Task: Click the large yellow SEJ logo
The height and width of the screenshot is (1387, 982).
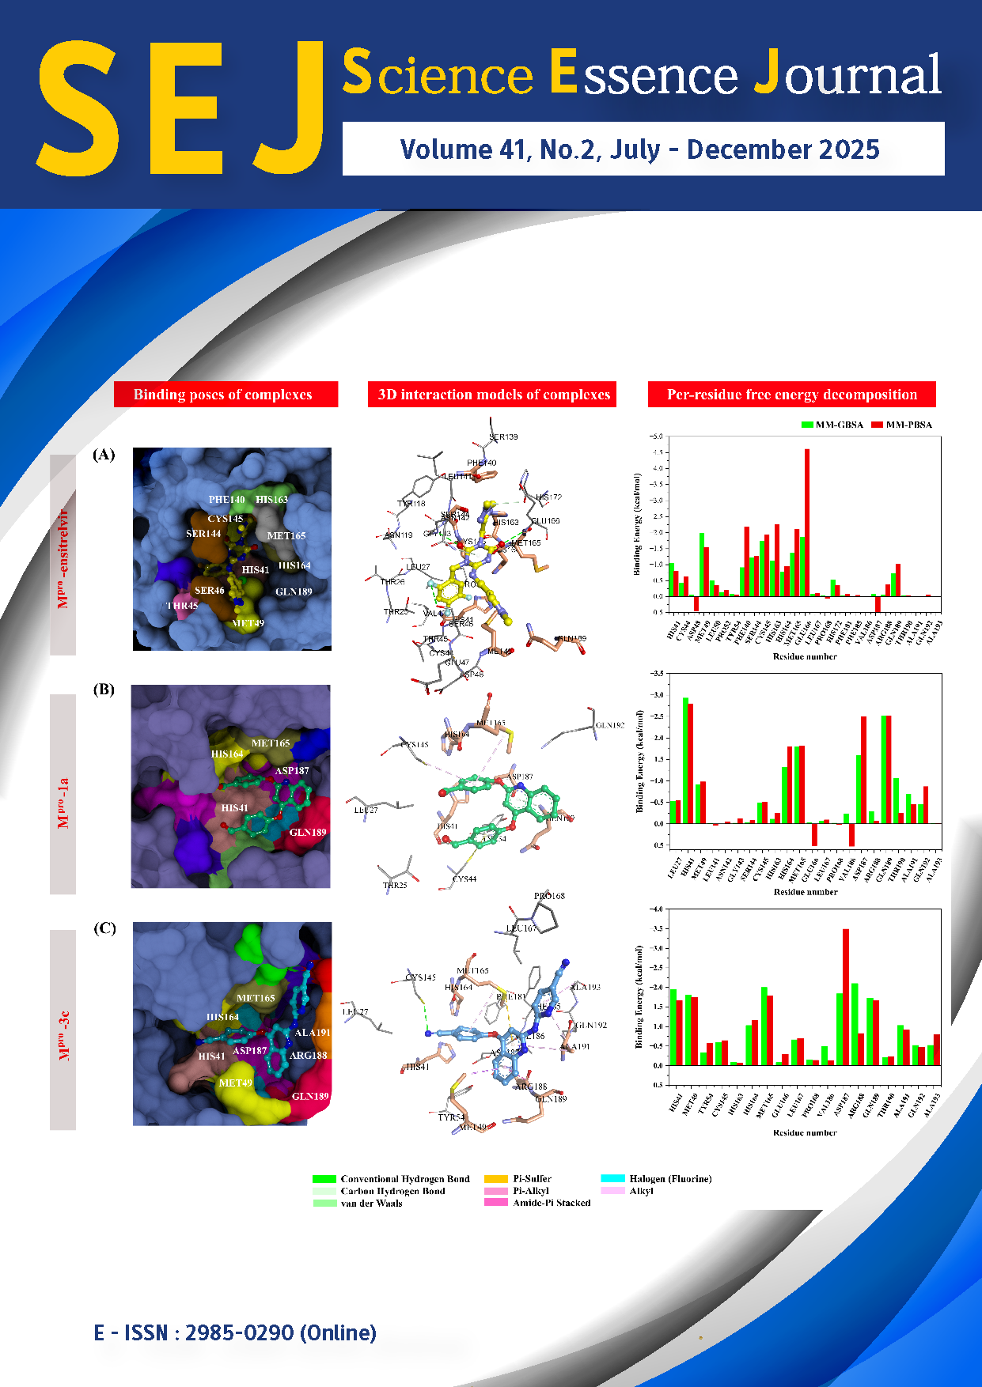Action: pyautogui.click(x=180, y=108)
